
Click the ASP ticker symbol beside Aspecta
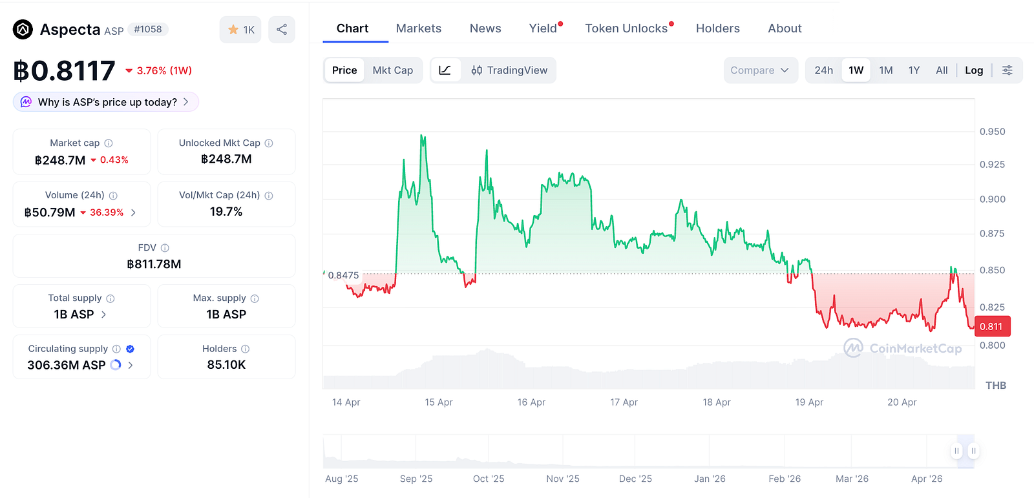coord(114,31)
